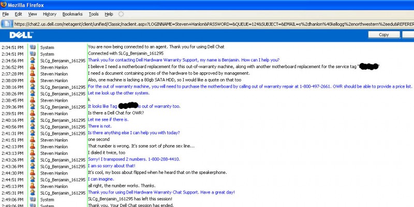This screenshot has width=414, height=207.
Task: Click message 'That number is wrong.'
Action: [x=141, y=146]
